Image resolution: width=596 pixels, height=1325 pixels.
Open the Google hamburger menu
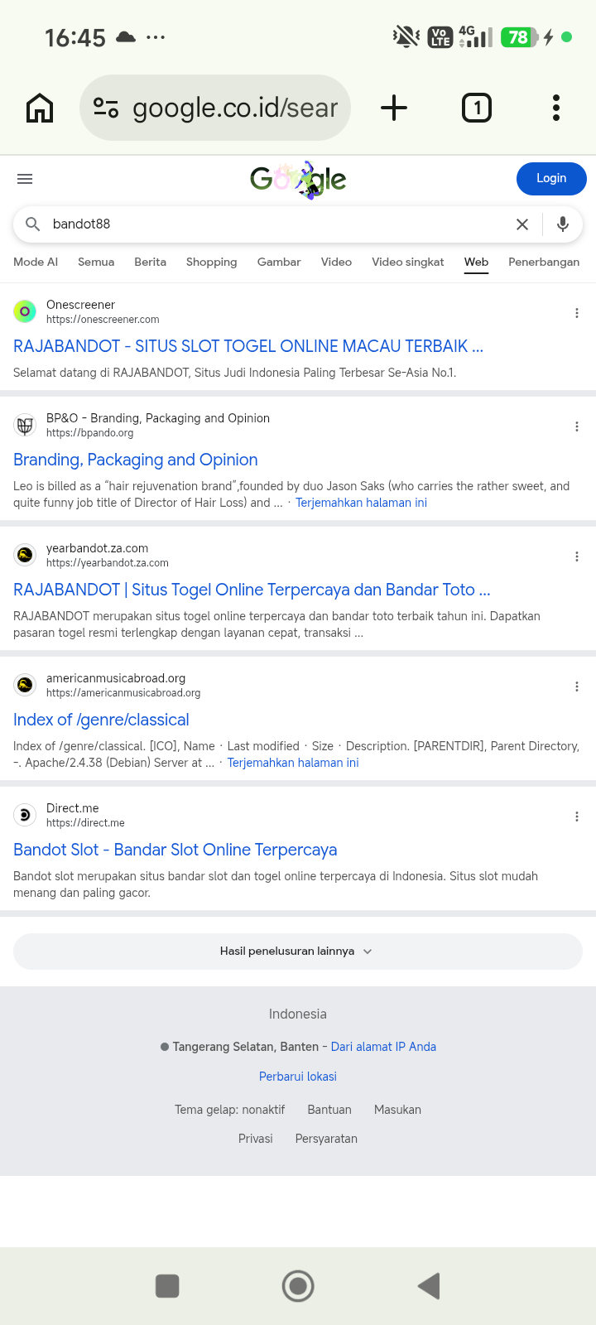point(25,179)
